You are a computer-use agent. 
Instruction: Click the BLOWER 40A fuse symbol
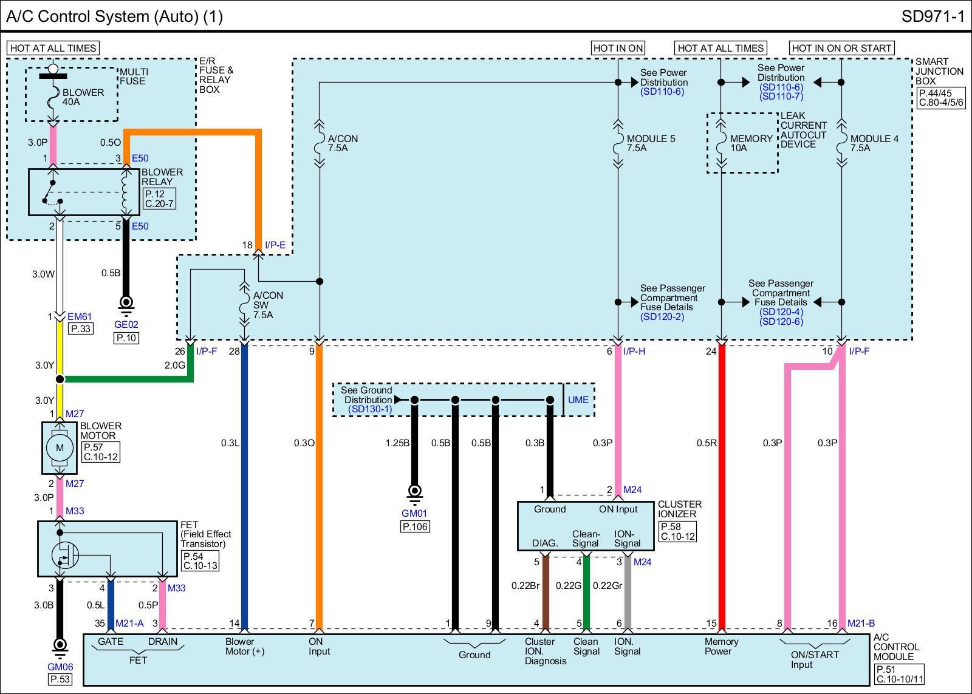[x=53, y=97]
